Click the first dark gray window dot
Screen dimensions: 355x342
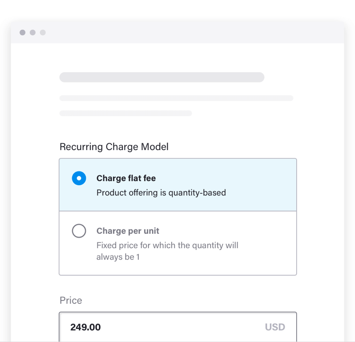coord(22,33)
